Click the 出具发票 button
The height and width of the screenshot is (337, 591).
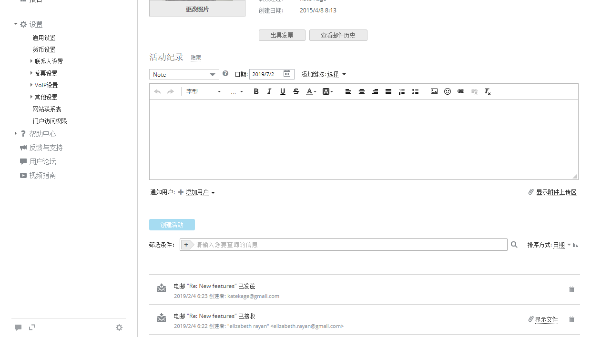pyautogui.click(x=282, y=35)
